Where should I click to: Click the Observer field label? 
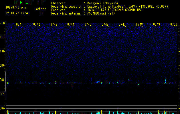(58, 3)
